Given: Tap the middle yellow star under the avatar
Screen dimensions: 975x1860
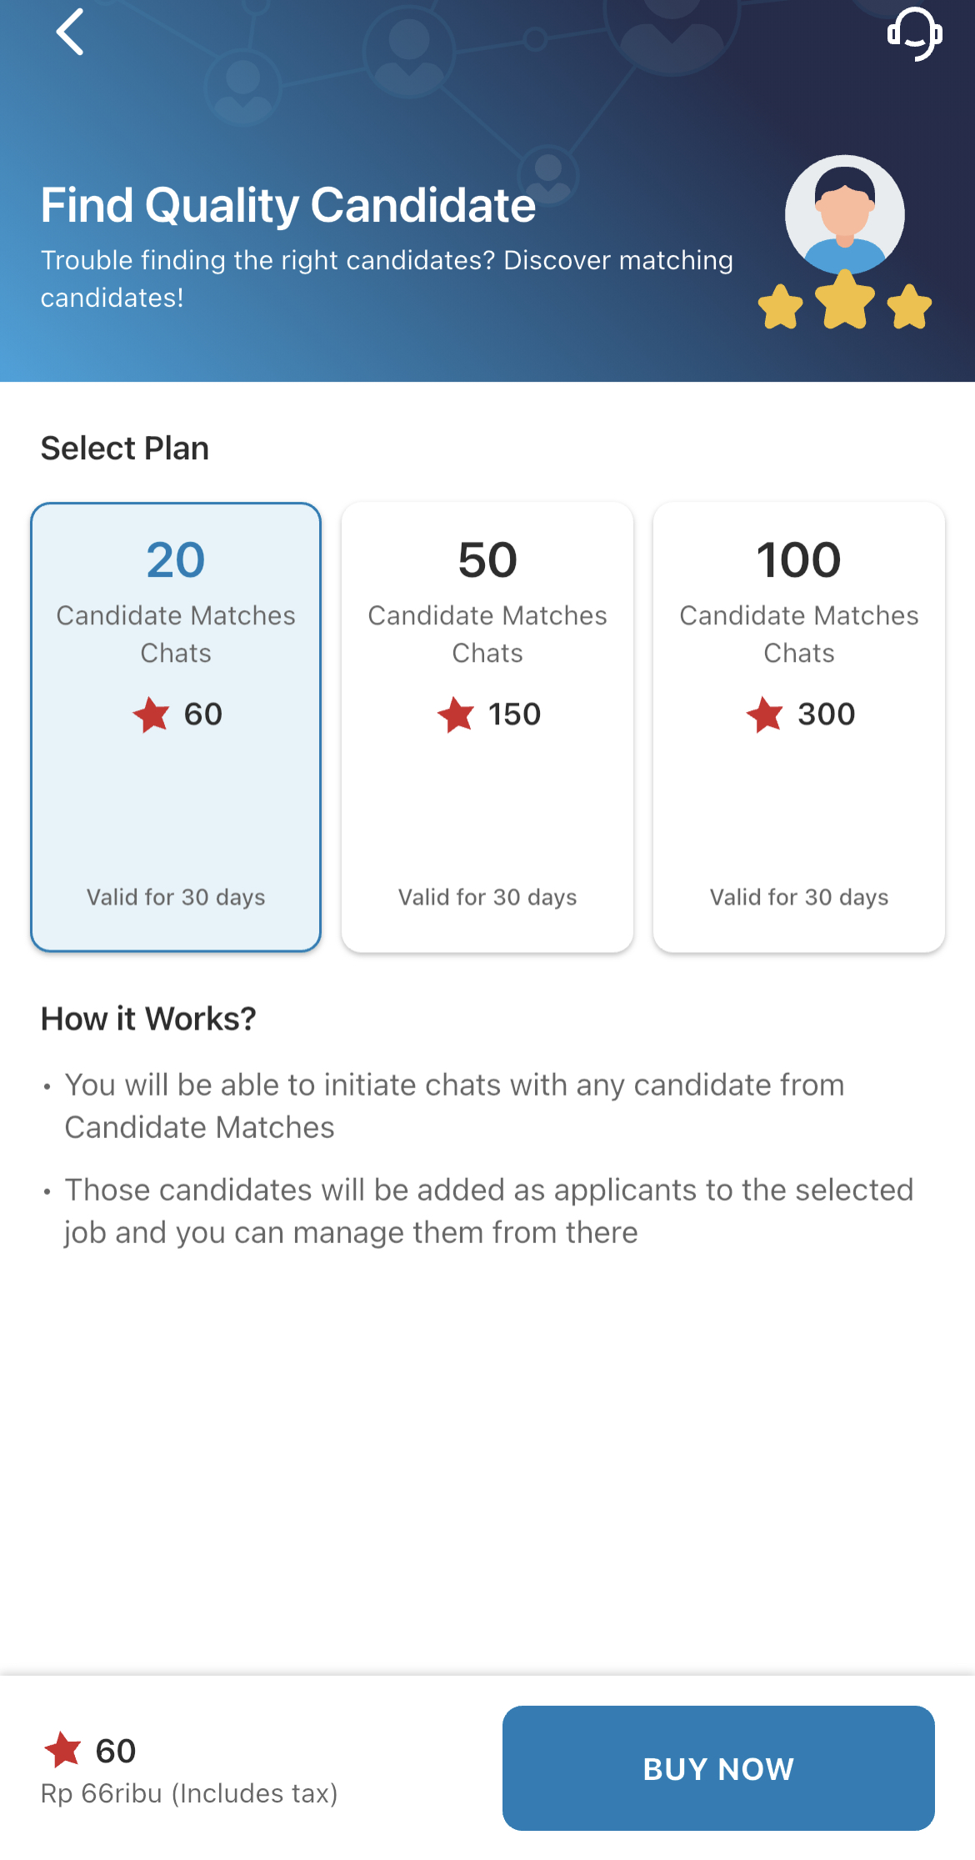Looking at the screenshot, I should 843,302.
